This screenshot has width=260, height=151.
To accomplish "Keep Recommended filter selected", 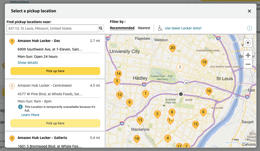I will coord(122,28).
